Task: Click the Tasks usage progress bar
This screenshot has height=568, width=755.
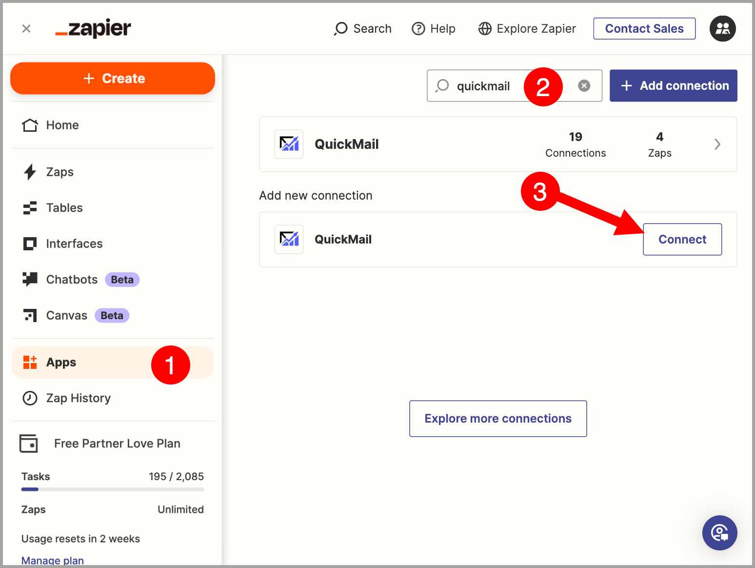Action: tap(113, 489)
